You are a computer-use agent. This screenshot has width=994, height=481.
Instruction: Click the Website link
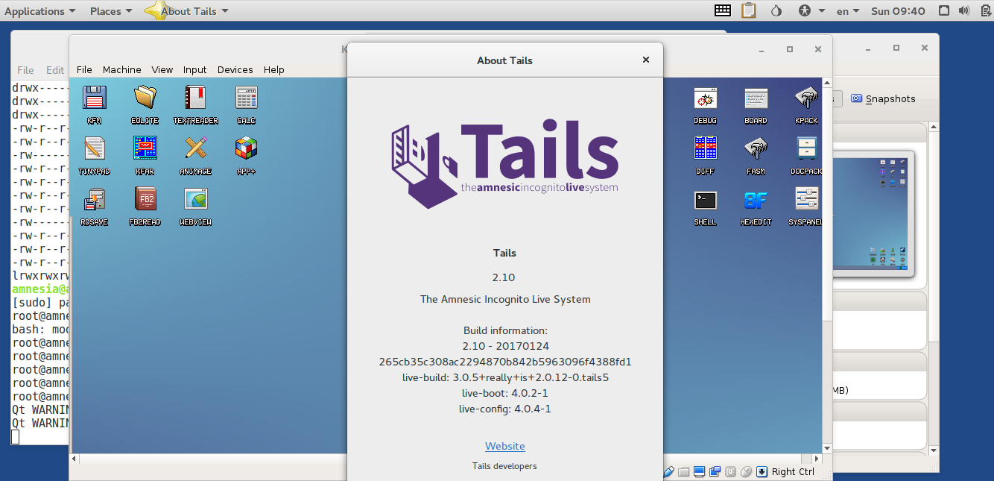tap(505, 446)
